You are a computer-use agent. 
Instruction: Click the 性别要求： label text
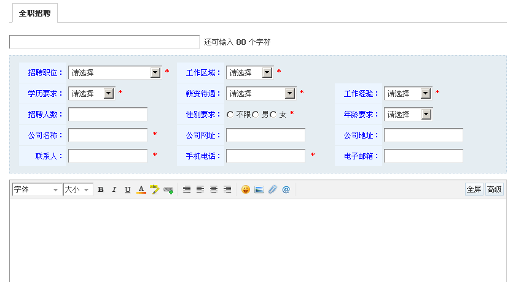[x=203, y=114]
